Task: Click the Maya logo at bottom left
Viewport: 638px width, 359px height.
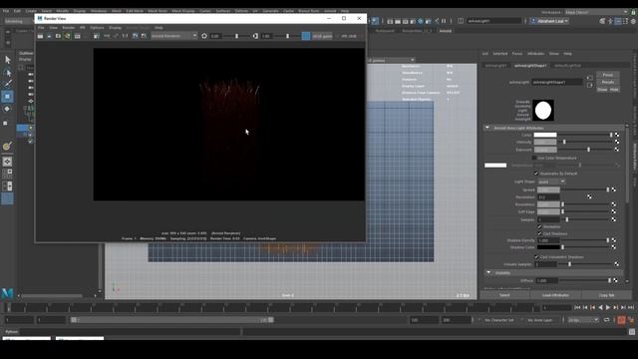Action: tap(7, 293)
